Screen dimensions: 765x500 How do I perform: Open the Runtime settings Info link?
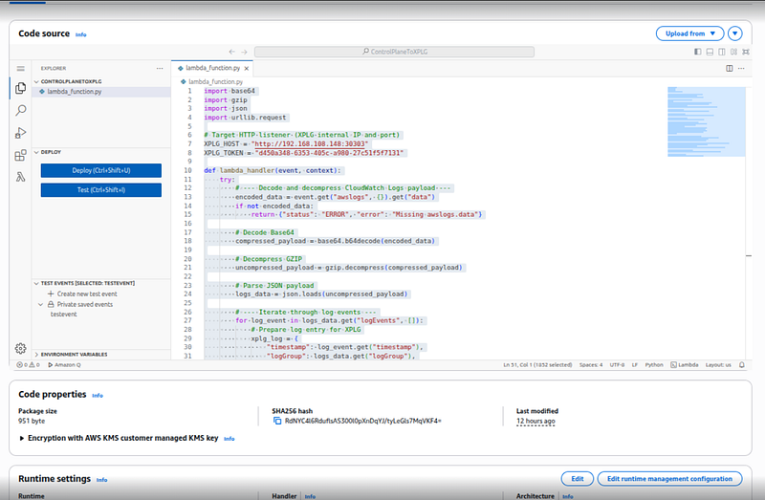coord(101,480)
